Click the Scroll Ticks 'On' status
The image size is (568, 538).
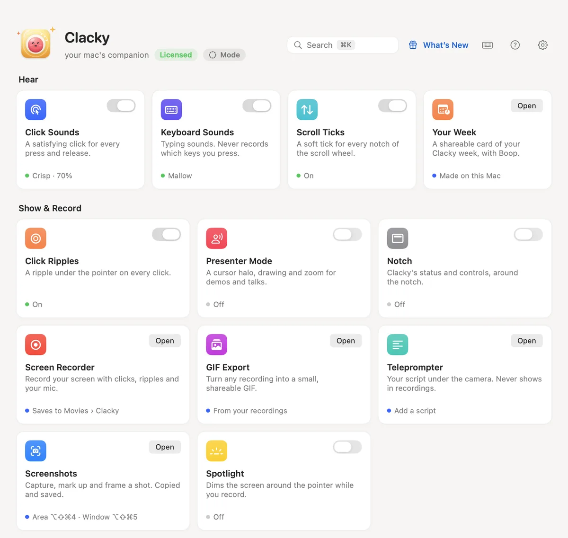click(309, 176)
